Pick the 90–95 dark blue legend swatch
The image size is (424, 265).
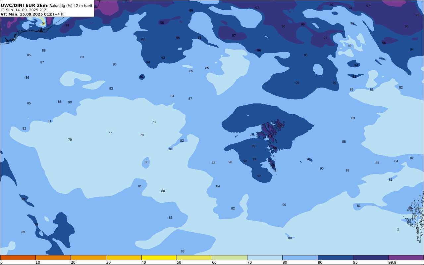coord(335,257)
